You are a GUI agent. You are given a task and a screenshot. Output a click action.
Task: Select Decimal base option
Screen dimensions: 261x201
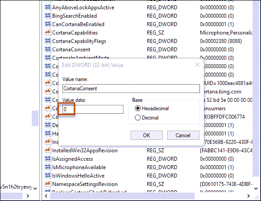pyautogui.click(x=146, y=118)
